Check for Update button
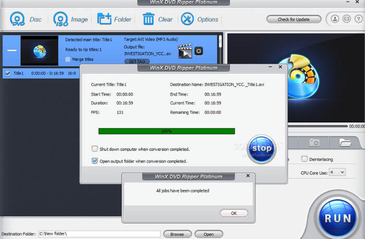365x239 pixels. (294, 19)
